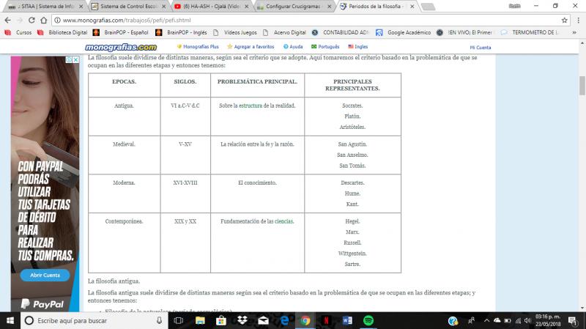Open Netflix from the taskbar
Viewport: 586px width, 329px height.
tap(326, 321)
